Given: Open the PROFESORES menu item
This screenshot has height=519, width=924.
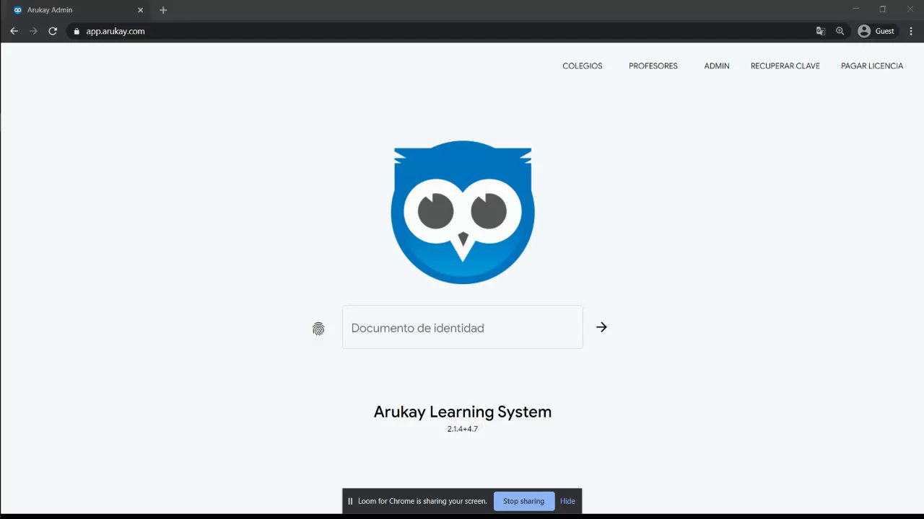Looking at the screenshot, I should point(653,66).
